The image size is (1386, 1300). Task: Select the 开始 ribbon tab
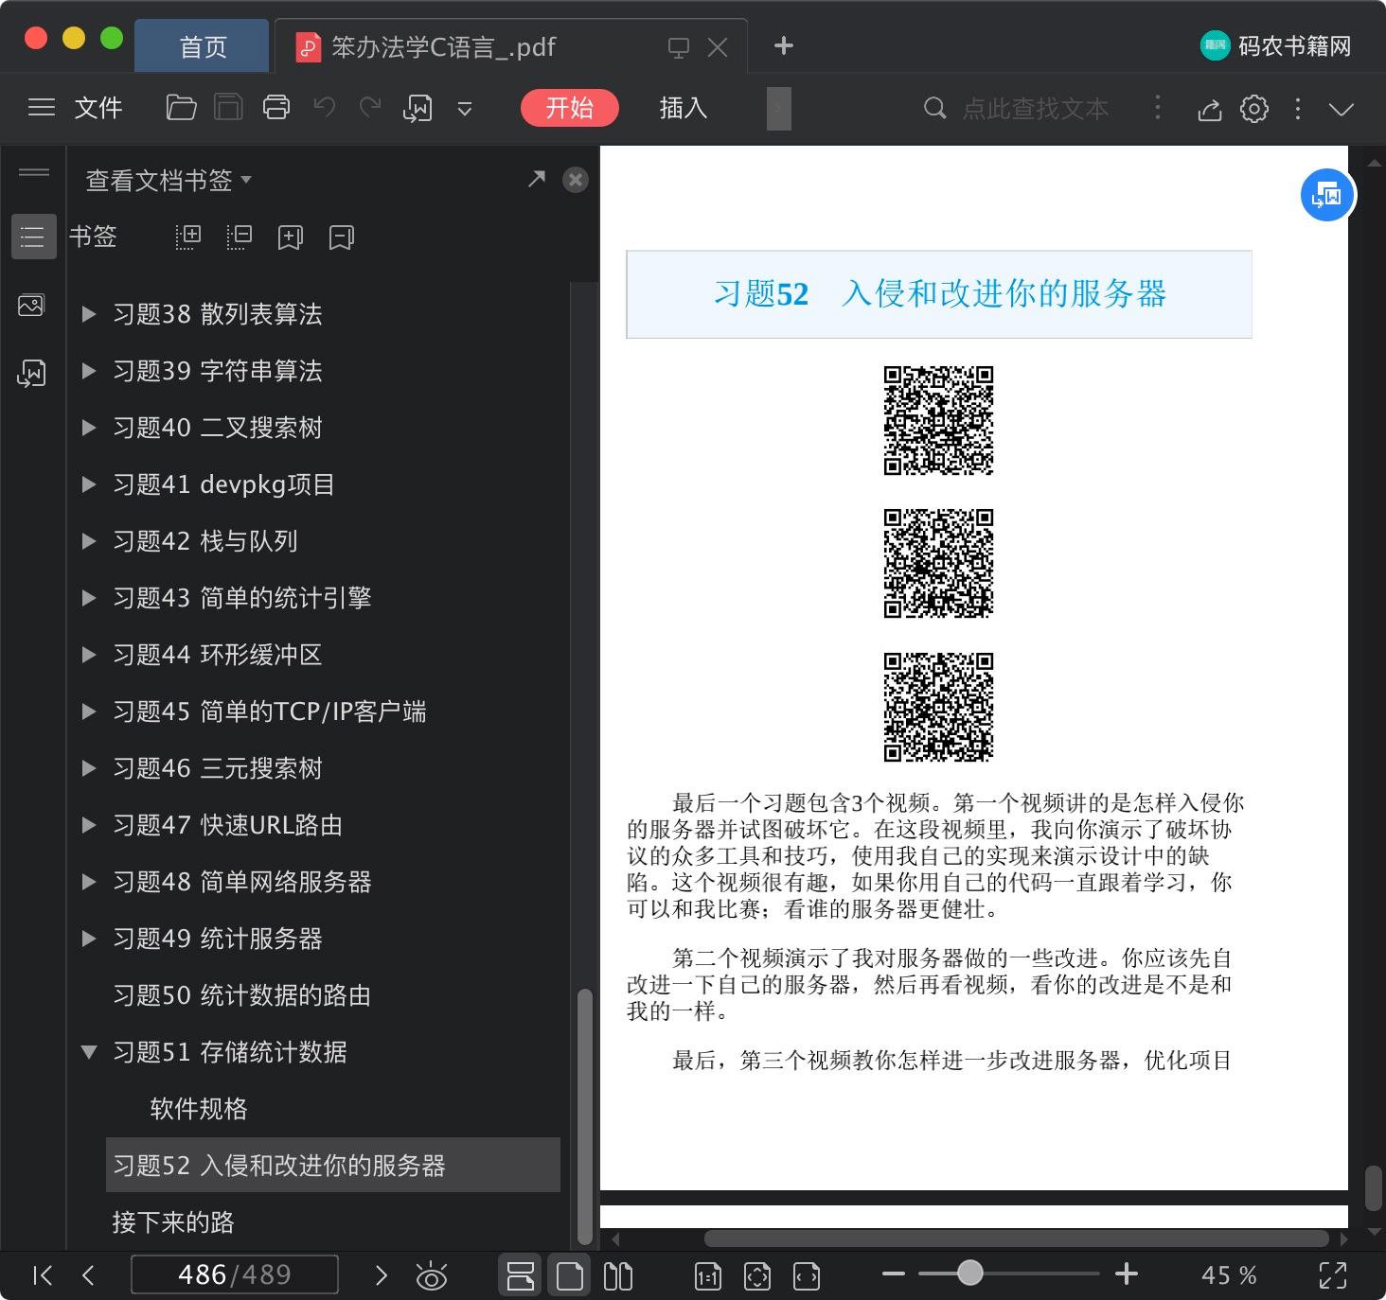[x=569, y=108]
